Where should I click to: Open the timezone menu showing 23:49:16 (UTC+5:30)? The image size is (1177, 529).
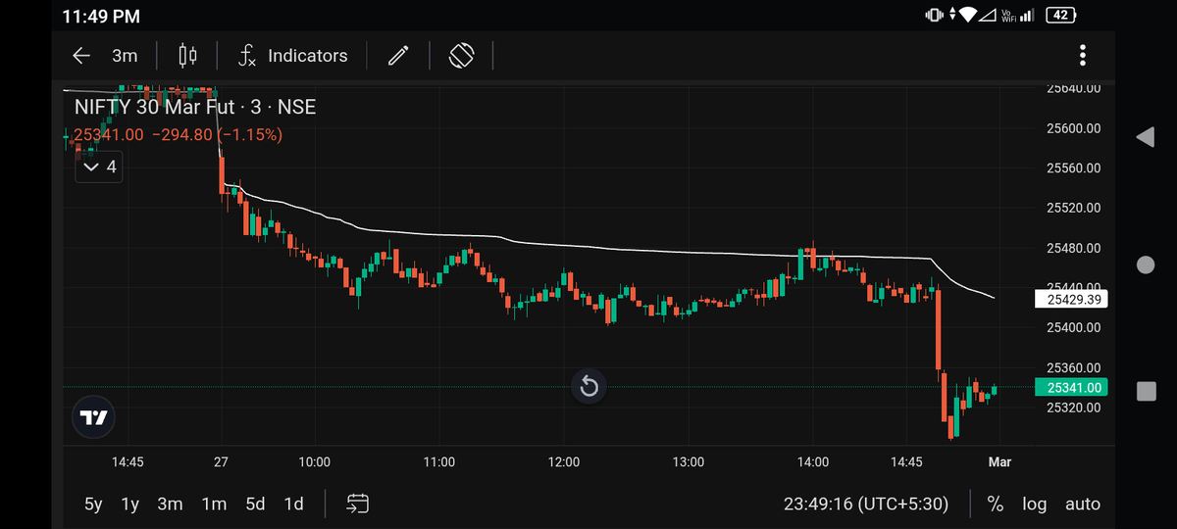click(x=866, y=505)
